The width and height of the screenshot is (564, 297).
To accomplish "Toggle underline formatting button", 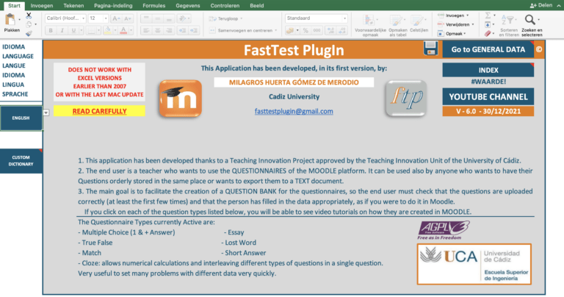I will [x=73, y=31].
